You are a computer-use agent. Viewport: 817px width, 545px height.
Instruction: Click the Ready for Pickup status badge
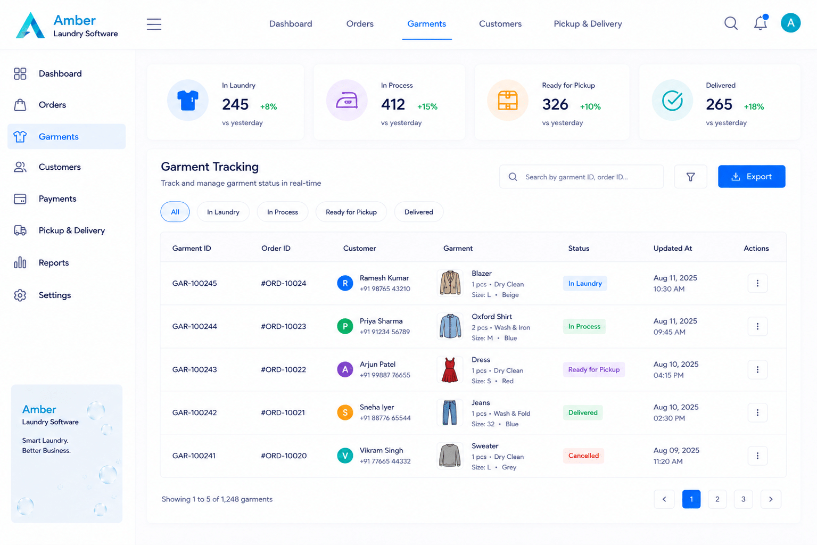[594, 369]
